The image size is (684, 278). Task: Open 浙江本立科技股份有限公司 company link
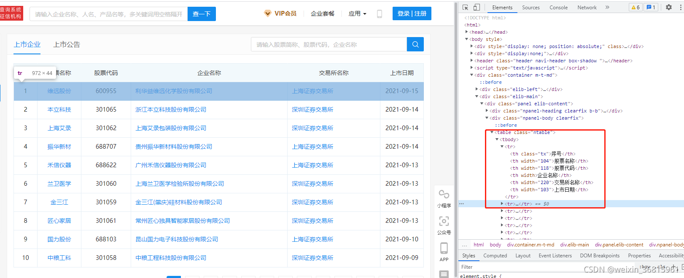[x=171, y=110]
